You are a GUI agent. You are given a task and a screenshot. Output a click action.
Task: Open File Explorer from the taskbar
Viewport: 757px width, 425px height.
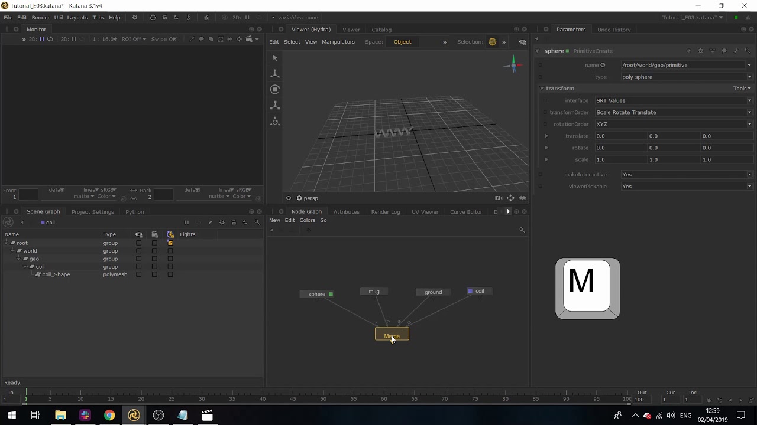coord(60,416)
